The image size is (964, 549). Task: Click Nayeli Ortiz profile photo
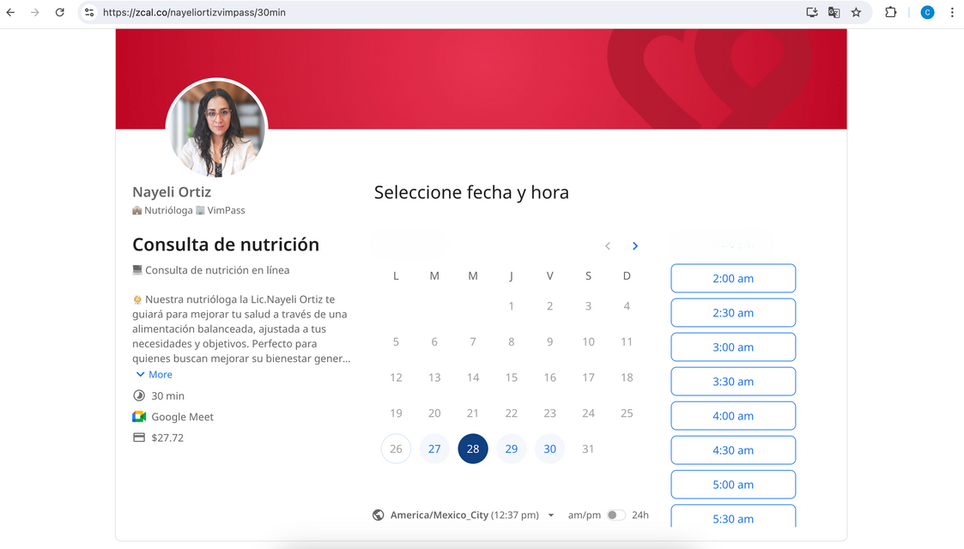pos(216,129)
